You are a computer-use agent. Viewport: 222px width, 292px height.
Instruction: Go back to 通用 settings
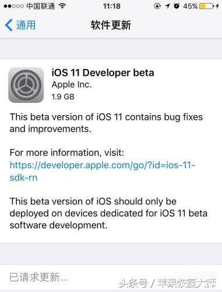[x=20, y=25]
